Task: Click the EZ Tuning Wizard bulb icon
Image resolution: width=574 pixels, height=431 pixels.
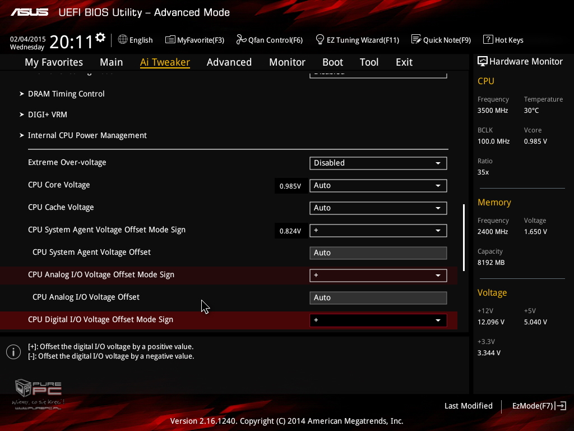Action: 320,39
